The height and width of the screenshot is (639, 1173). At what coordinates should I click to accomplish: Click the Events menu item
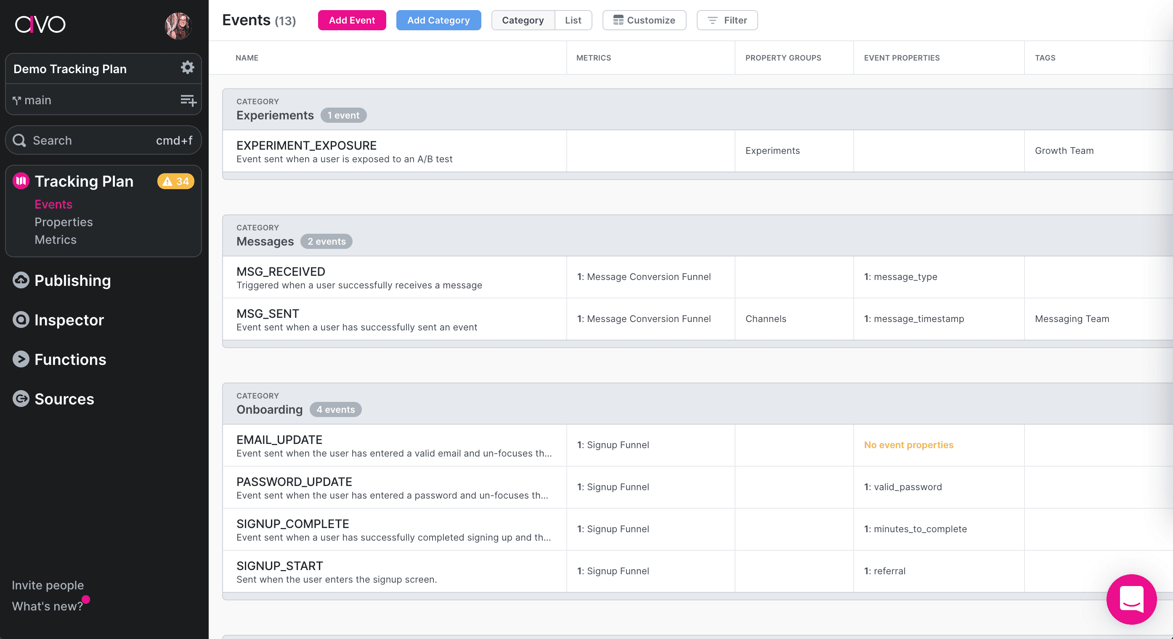coord(53,204)
